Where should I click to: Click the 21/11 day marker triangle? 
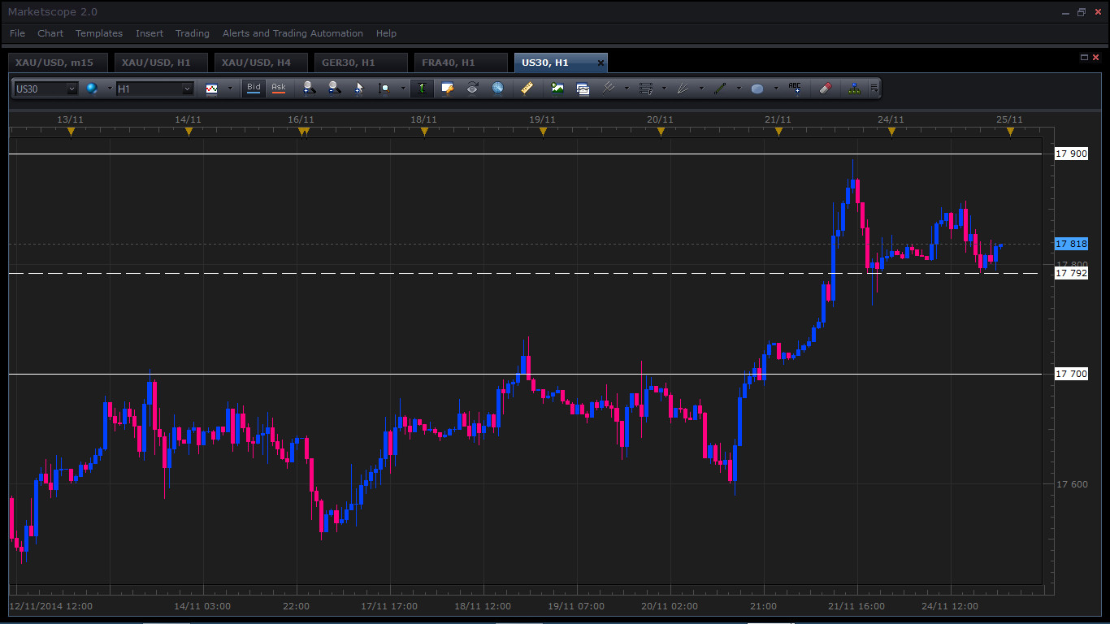tap(778, 131)
